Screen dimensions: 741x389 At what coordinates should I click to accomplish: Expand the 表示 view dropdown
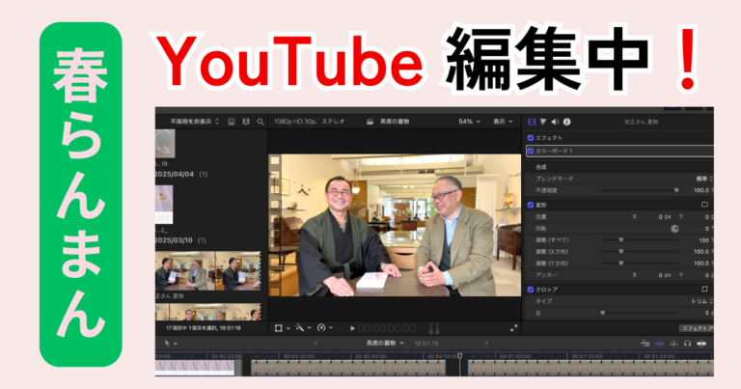pyautogui.click(x=503, y=122)
